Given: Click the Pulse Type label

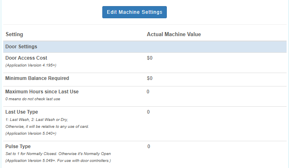Looking at the screenshot, I should (18, 146).
